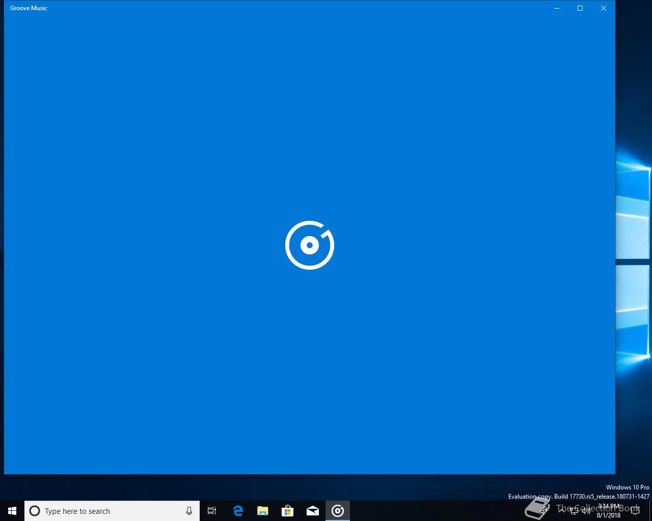Open the Mail app from the taskbar

click(x=312, y=511)
